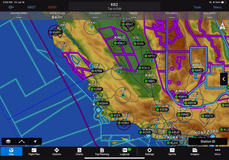Select the KIZA airport marker
The width and height of the screenshot is (229, 160).
[116, 115]
